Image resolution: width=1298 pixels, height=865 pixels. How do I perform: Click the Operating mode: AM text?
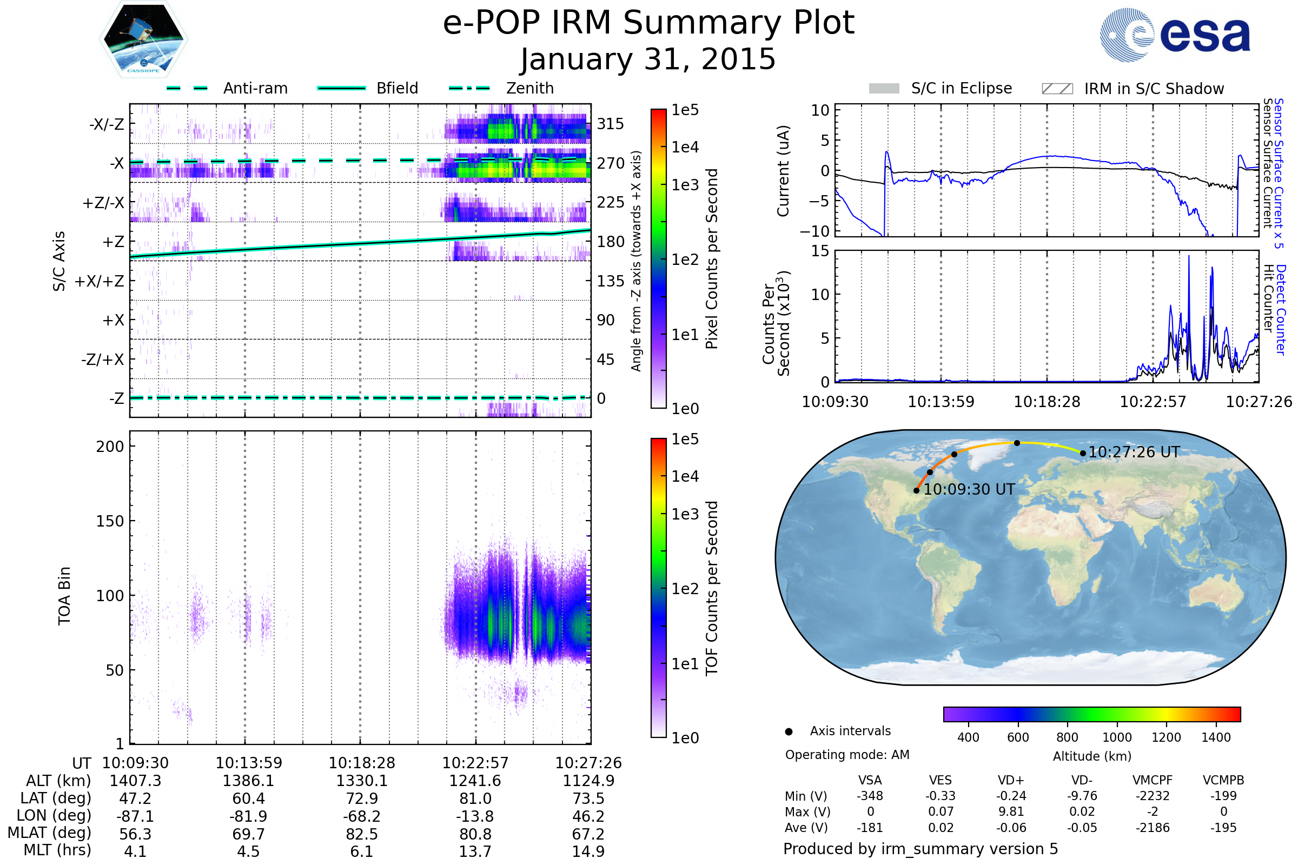click(x=847, y=755)
